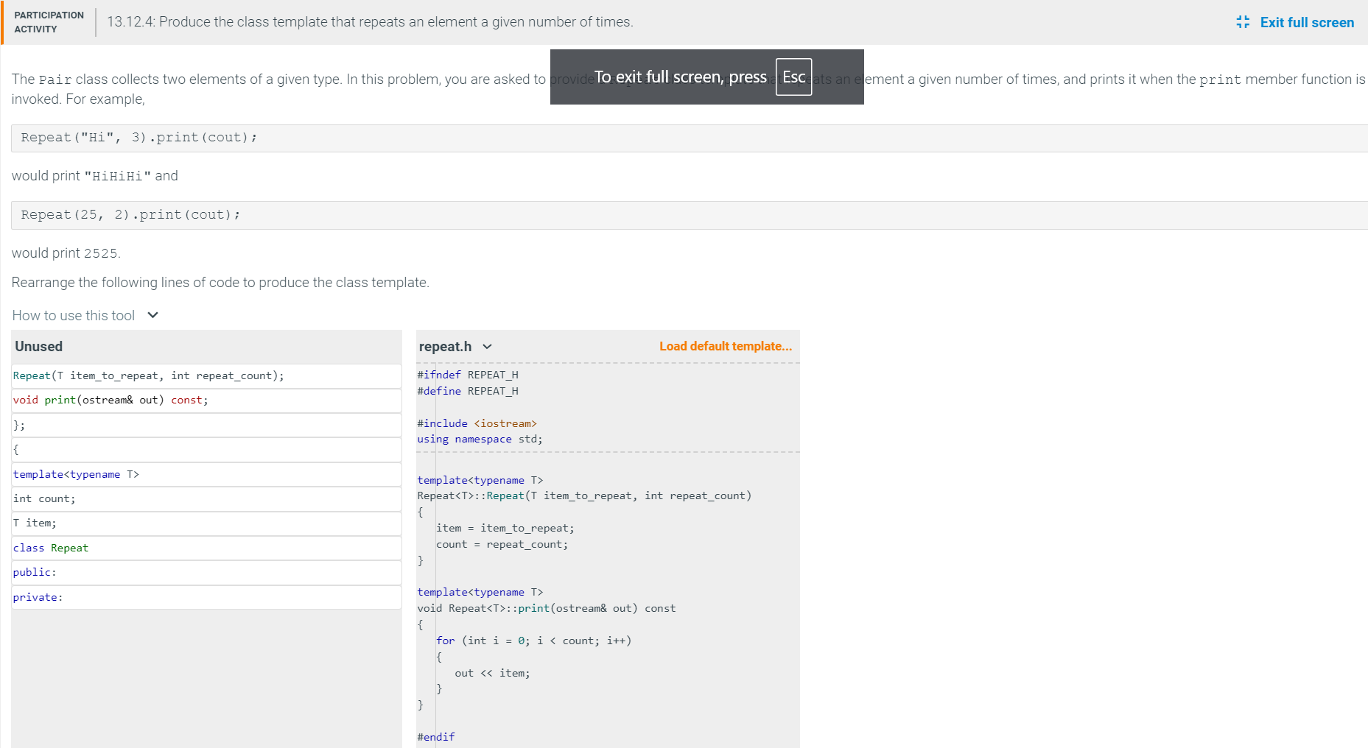The height and width of the screenshot is (748, 1368).
Task: Select the Repeat constructor declaration line
Action: tap(147, 375)
